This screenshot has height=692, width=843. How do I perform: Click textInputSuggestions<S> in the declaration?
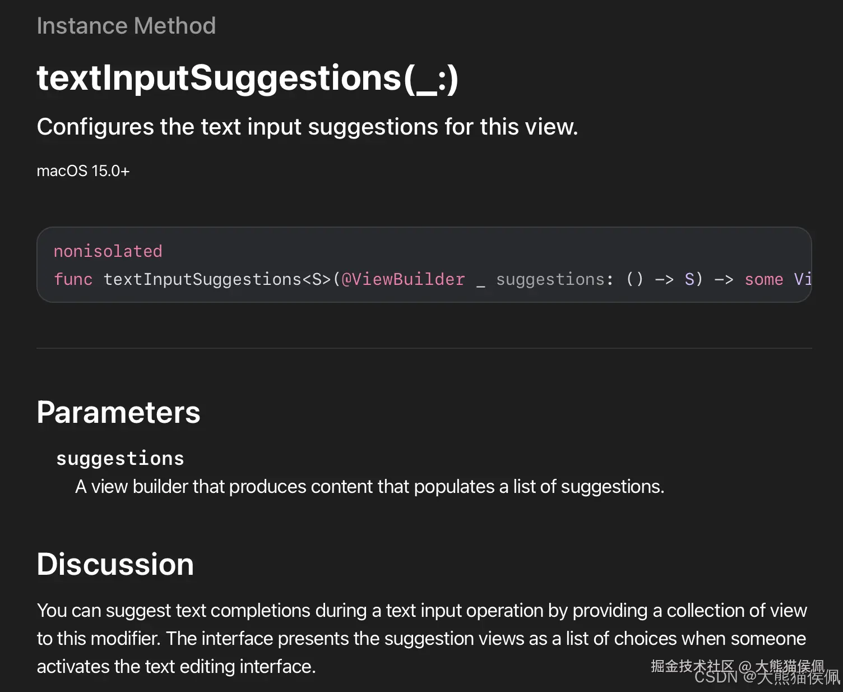[217, 279]
